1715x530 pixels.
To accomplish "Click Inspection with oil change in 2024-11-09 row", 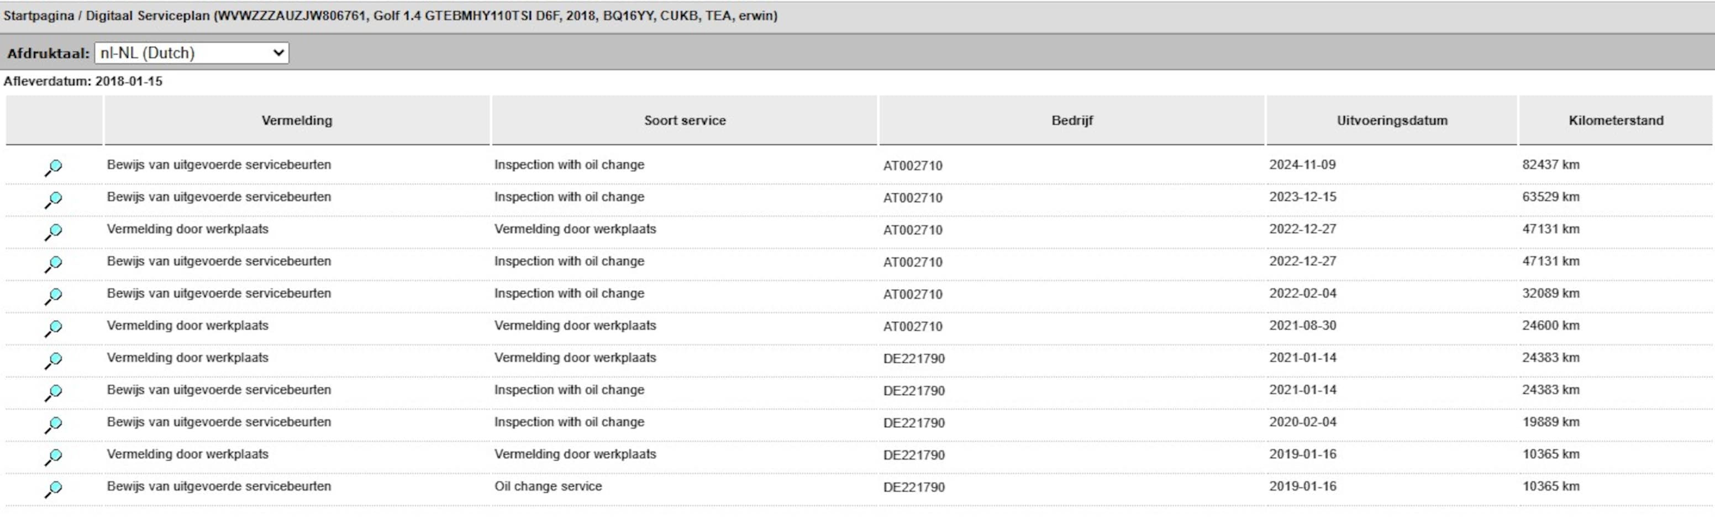I will 569,165.
